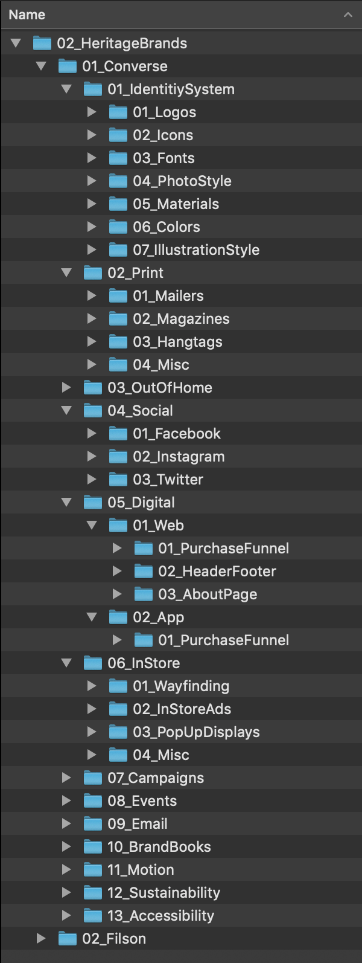The height and width of the screenshot is (963, 362).
Task: Collapse the 01_Converse disclosure triangle
Action: tap(41, 66)
